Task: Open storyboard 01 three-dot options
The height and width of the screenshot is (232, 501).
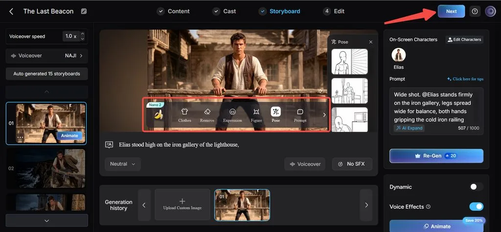Action: [x=20, y=137]
